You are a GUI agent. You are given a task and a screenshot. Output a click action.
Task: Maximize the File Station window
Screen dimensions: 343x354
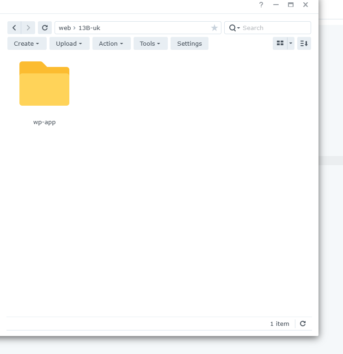click(291, 5)
